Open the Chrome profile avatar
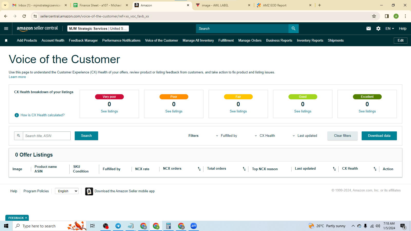The width and height of the screenshot is (411, 231). (396, 16)
